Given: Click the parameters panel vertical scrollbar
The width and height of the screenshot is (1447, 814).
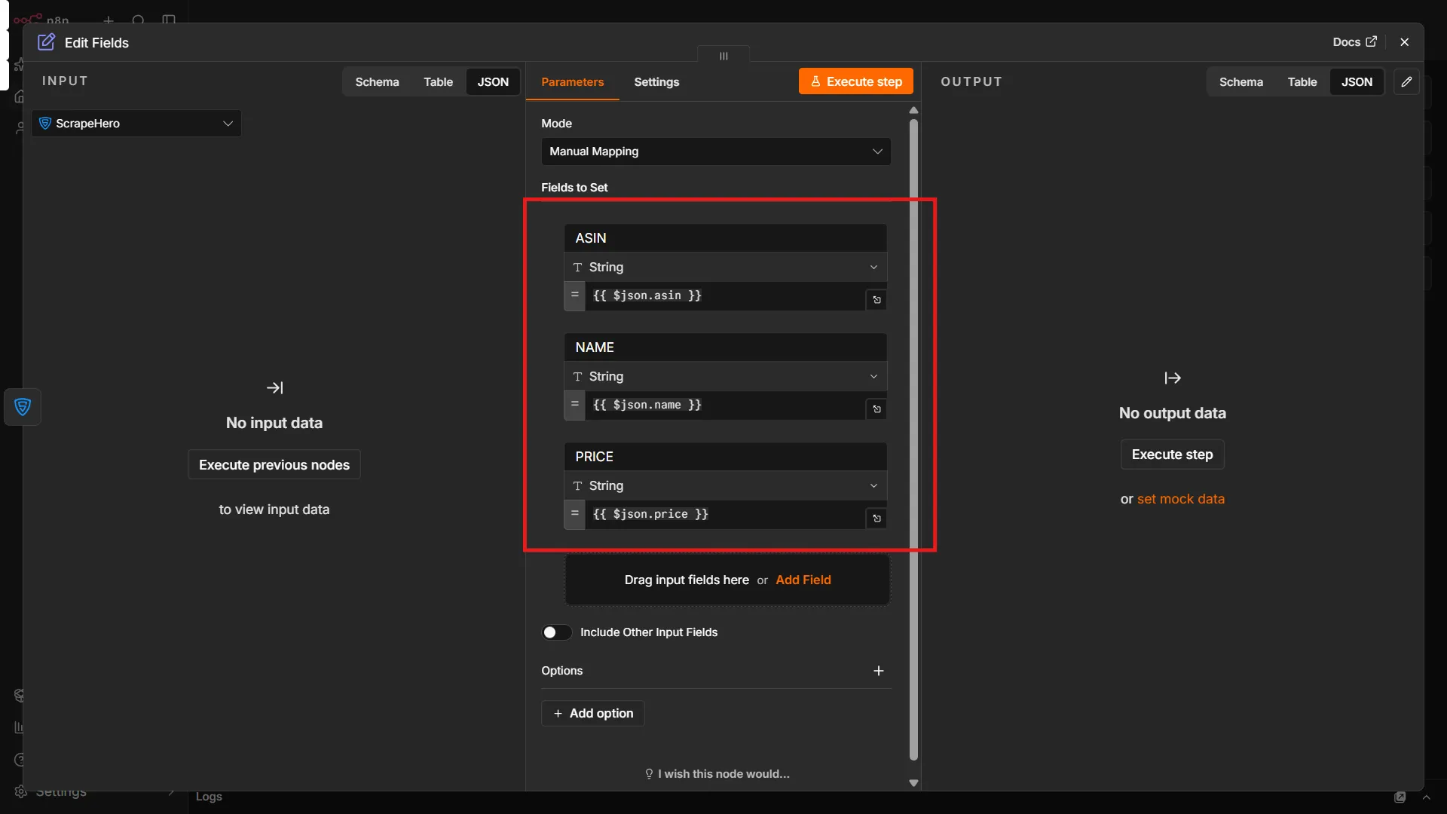Looking at the screenshot, I should click(x=913, y=441).
